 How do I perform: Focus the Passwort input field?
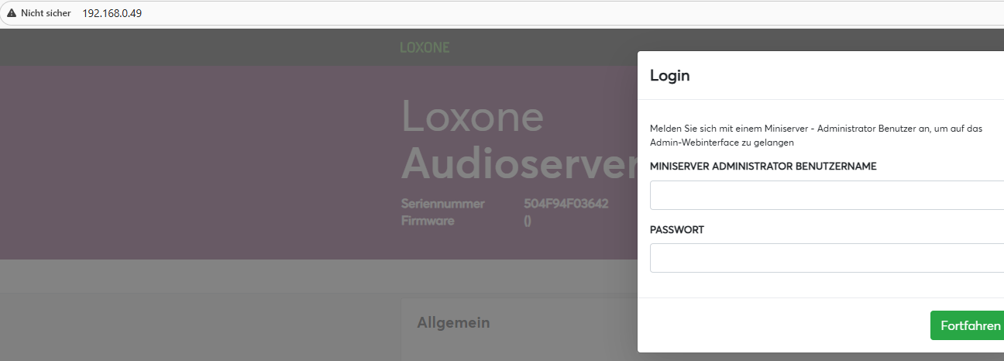pos(827,258)
